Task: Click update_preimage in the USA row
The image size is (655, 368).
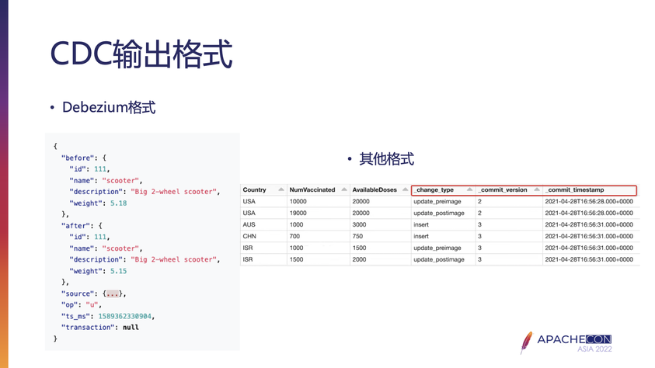Action: point(437,202)
